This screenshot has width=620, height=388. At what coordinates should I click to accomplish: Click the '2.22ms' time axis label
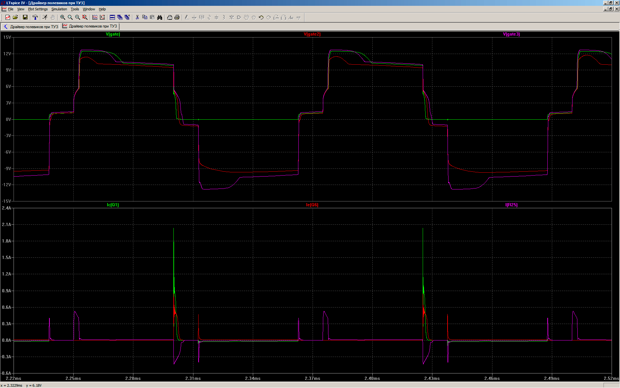(x=14, y=378)
